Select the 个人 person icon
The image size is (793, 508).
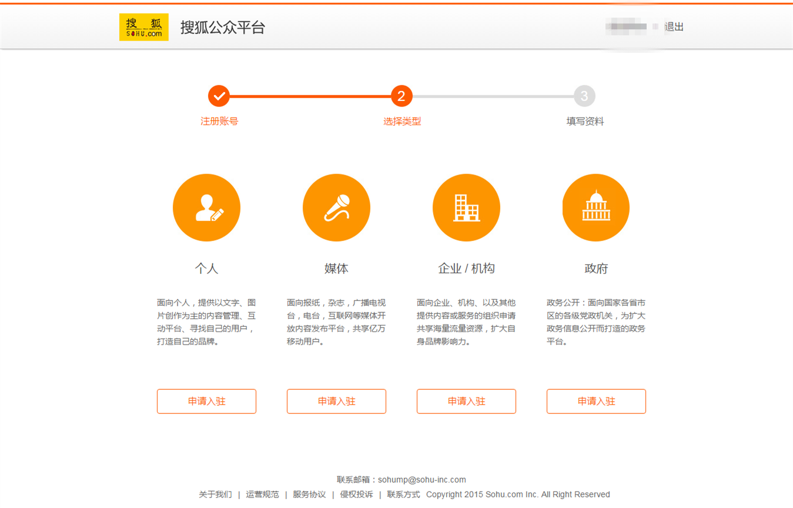tap(206, 207)
